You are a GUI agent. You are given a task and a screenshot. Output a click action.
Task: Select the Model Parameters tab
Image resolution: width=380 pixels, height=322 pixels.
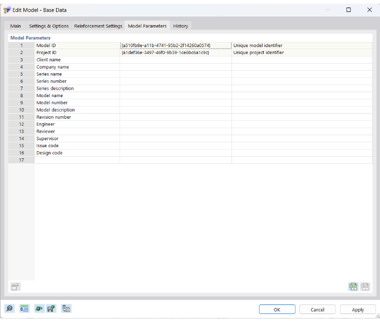click(147, 26)
